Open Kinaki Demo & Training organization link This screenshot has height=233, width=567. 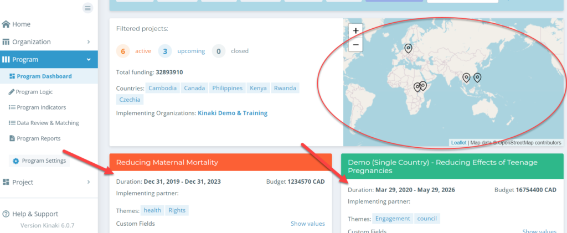(x=233, y=113)
